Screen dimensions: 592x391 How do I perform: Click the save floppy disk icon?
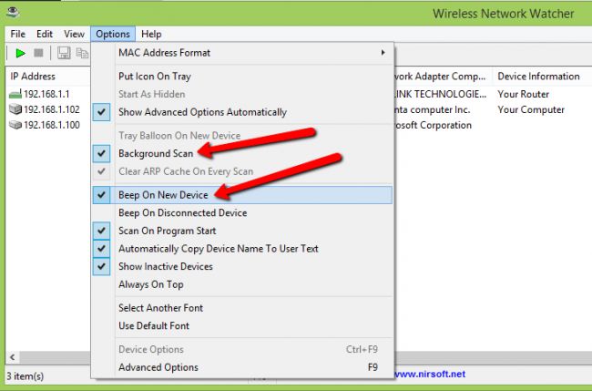tap(64, 53)
